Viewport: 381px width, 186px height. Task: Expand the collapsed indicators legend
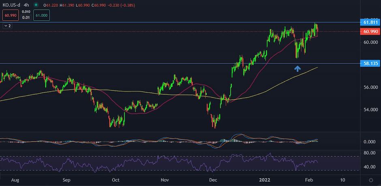coord(7,26)
